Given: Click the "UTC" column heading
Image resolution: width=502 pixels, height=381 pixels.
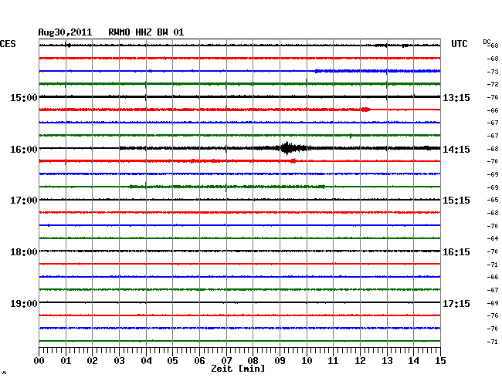Looking at the screenshot, I should pos(459,44).
